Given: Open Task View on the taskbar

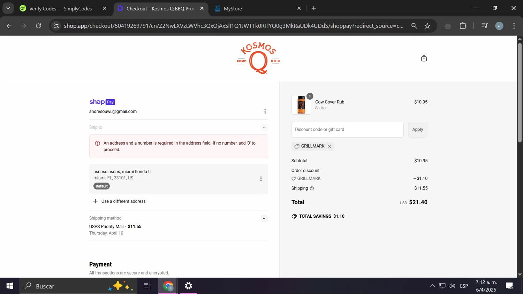Looking at the screenshot, I should 147,286.
